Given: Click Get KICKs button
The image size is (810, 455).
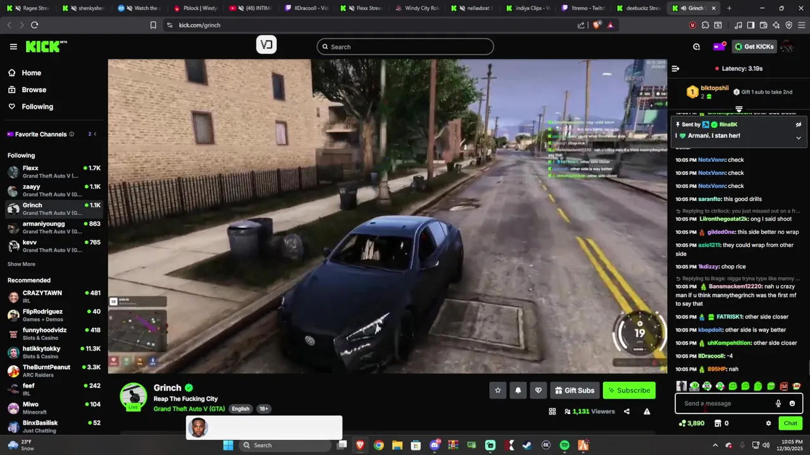Looking at the screenshot, I should [754, 46].
